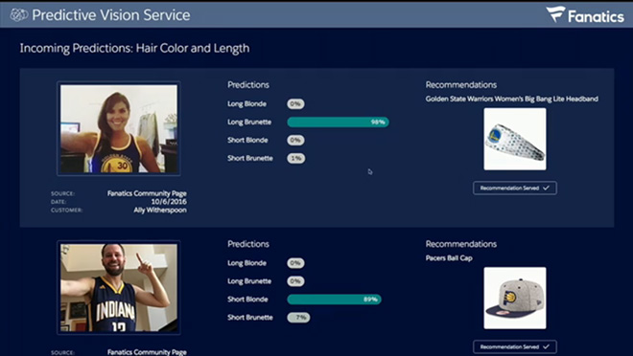Click the 0% Long Blonde pill in second card

[x=295, y=263]
